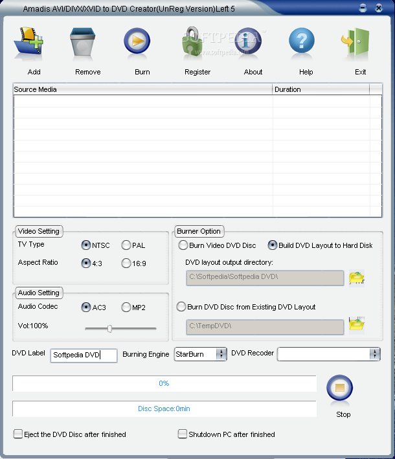This screenshot has width=395, height=459.
Task: Choose 16:9 aspect ratio
Action: 126,263
